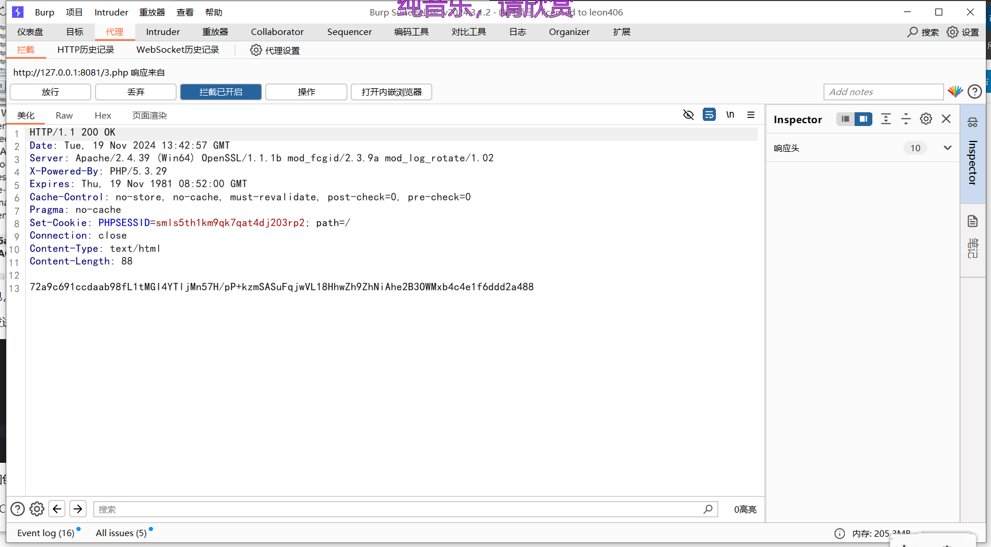Toggle line wrap icon in editor toolbar
Viewport: 991px width, 547px height.
(709, 115)
